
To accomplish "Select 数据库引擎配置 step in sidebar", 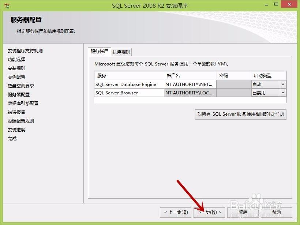I will point(23,104).
